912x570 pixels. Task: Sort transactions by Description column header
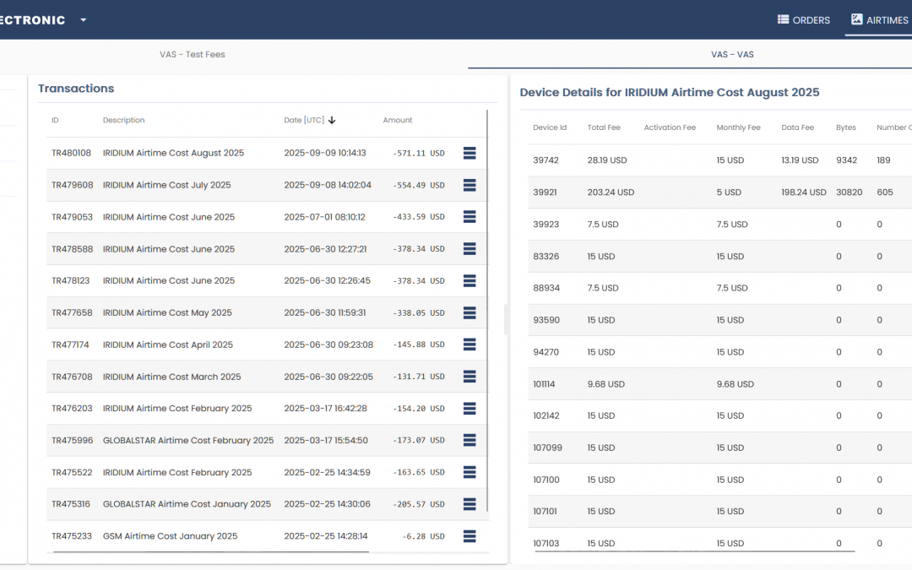click(124, 121)
